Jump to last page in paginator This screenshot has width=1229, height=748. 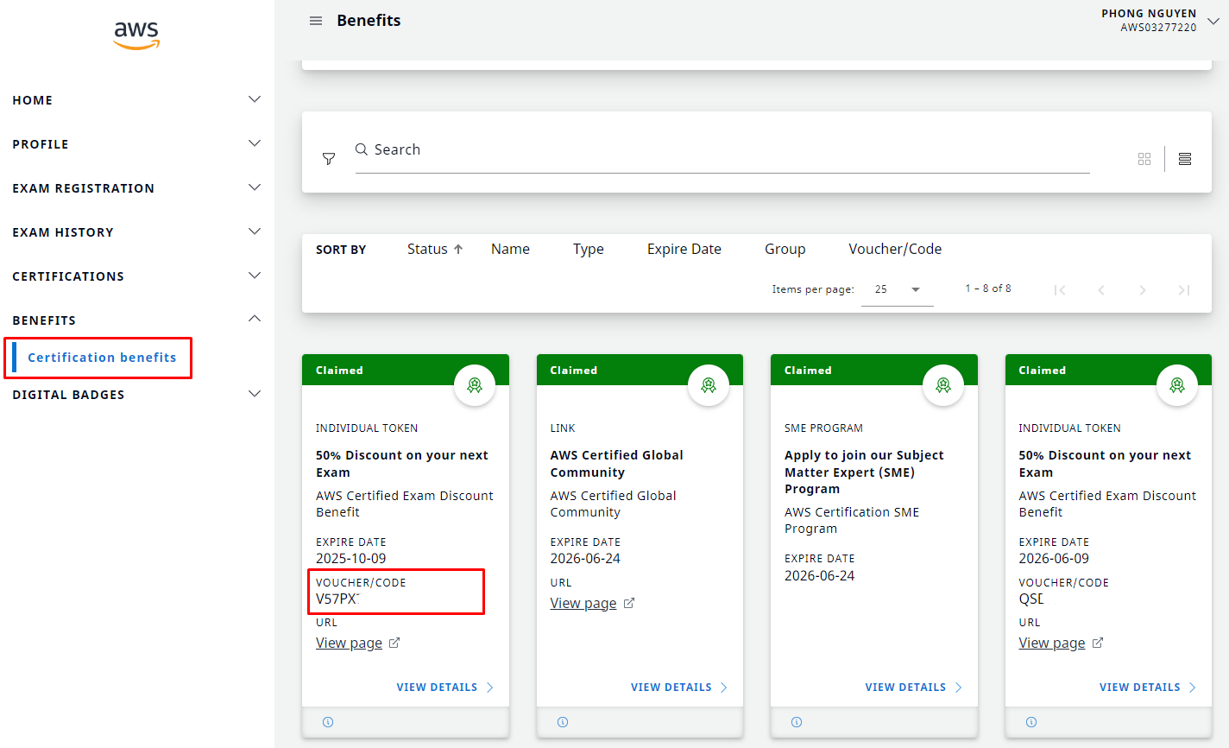1184,290
